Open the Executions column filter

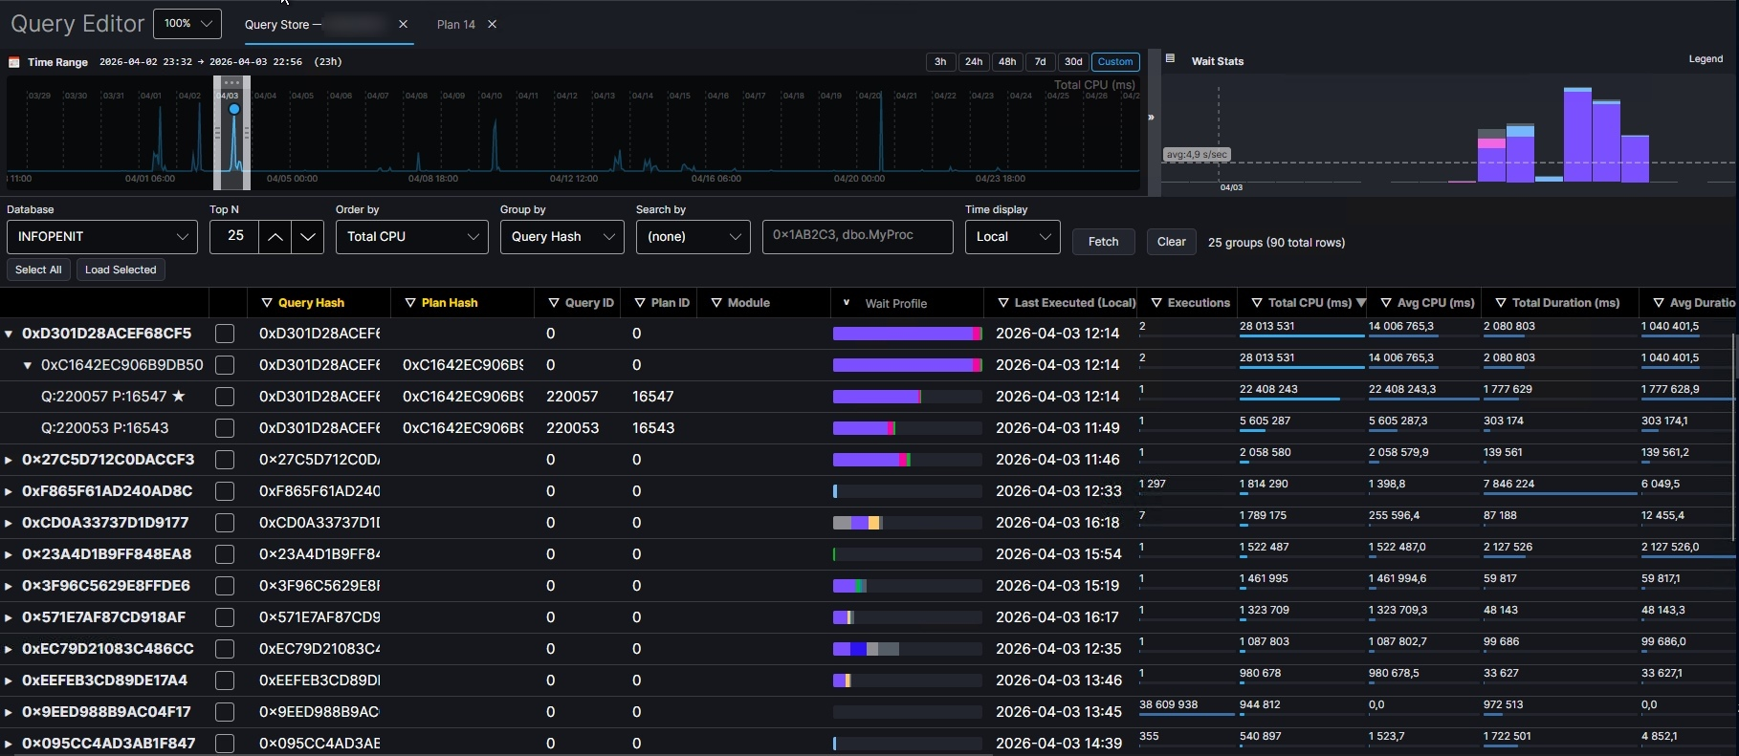coord(1156,303)
